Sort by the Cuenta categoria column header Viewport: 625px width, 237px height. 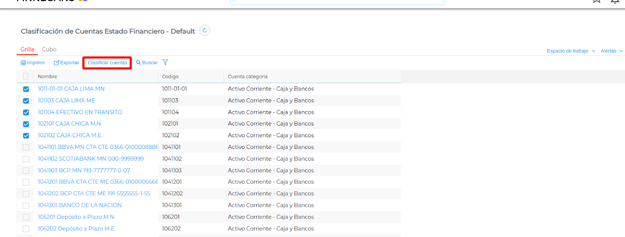pyautogui.click(x=248, y=77)
